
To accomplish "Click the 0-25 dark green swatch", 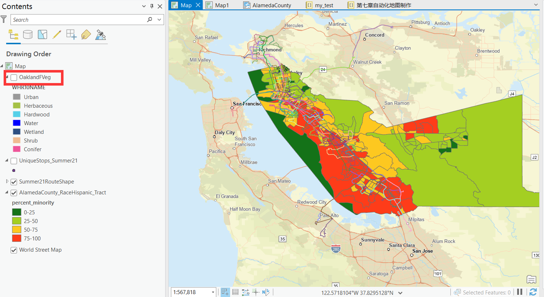I will pyautogui.click(x=17, y=212).
